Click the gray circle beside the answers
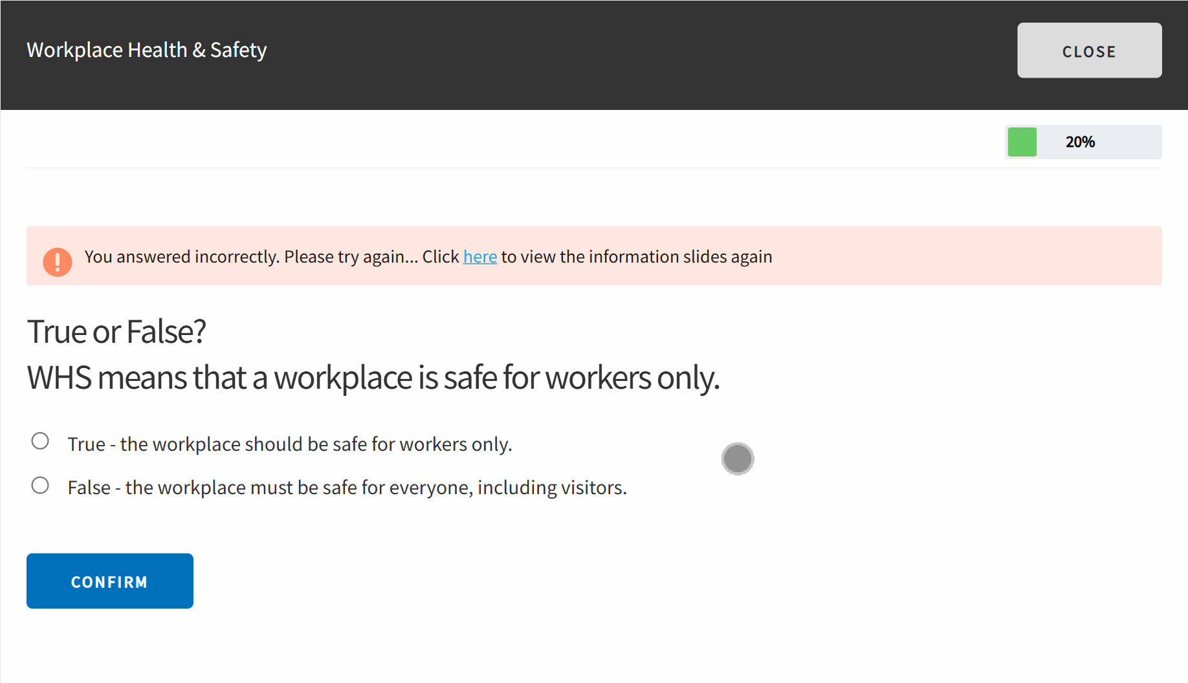The height and width of the screenshot is (683, 1188). [x=737, y=459]
